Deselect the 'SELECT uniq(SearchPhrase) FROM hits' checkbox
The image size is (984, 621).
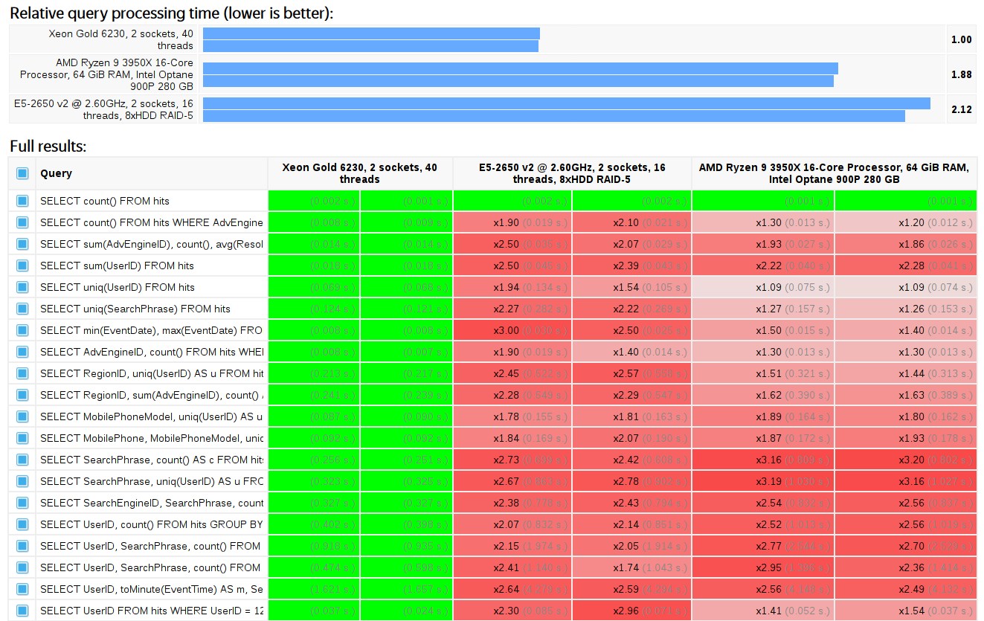click(22, 309)
